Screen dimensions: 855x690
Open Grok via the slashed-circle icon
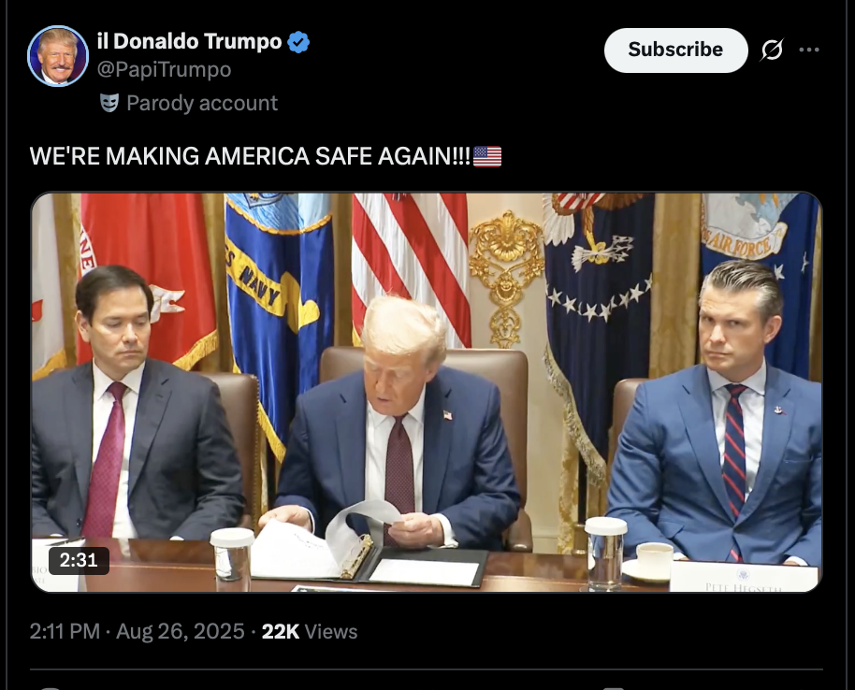click(772, 50)
